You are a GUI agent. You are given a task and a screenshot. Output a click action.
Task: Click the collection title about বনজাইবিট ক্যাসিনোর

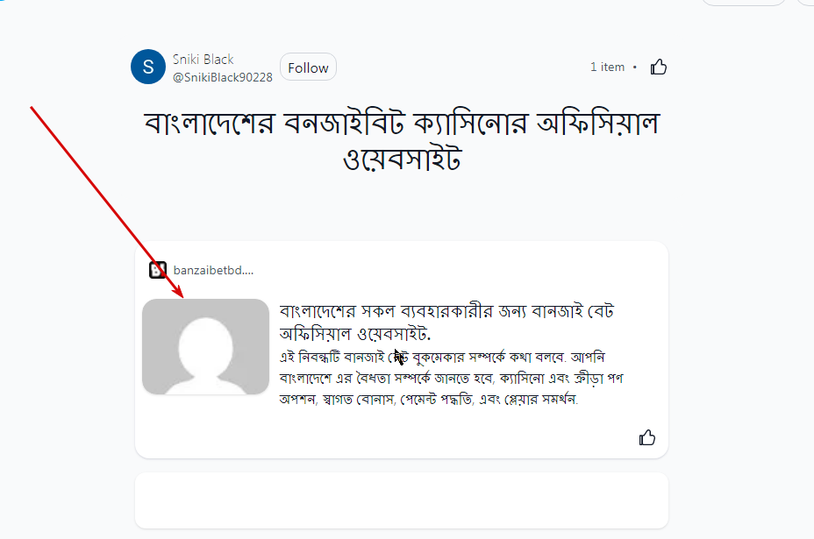pos(402,140)
